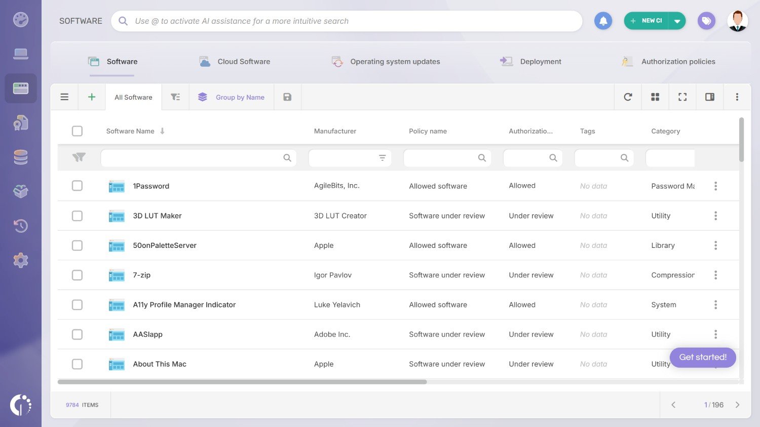Image resolution: width=760 pixels, height=427 pixels.
Task: Save the current view with disk icon
Action: point(287,96)
